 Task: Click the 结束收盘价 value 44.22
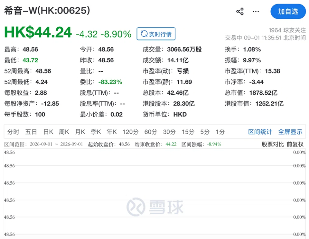[x=171, y=144]
